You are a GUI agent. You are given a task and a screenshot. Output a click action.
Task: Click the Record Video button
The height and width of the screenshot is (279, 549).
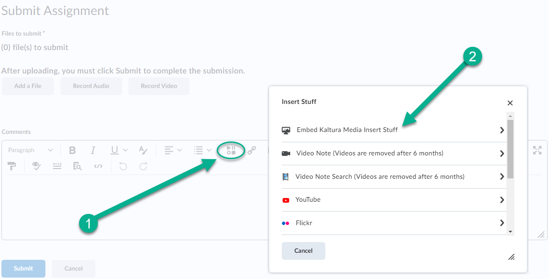159,86
